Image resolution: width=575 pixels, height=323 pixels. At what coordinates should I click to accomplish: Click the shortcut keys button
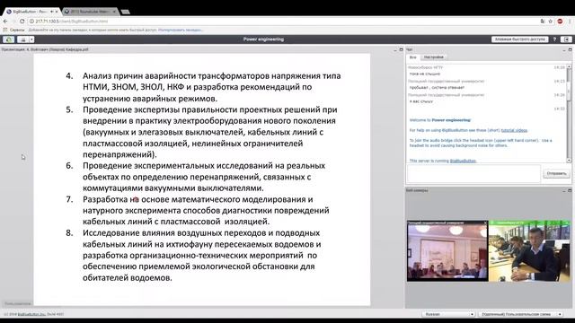tap(519, 39)
